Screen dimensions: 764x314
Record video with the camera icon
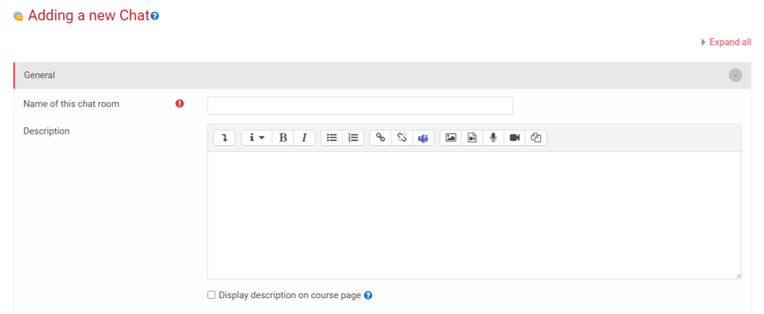514,137
